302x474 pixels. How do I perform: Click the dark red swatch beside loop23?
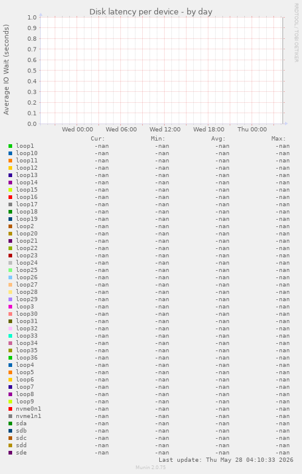coord(10,256)
